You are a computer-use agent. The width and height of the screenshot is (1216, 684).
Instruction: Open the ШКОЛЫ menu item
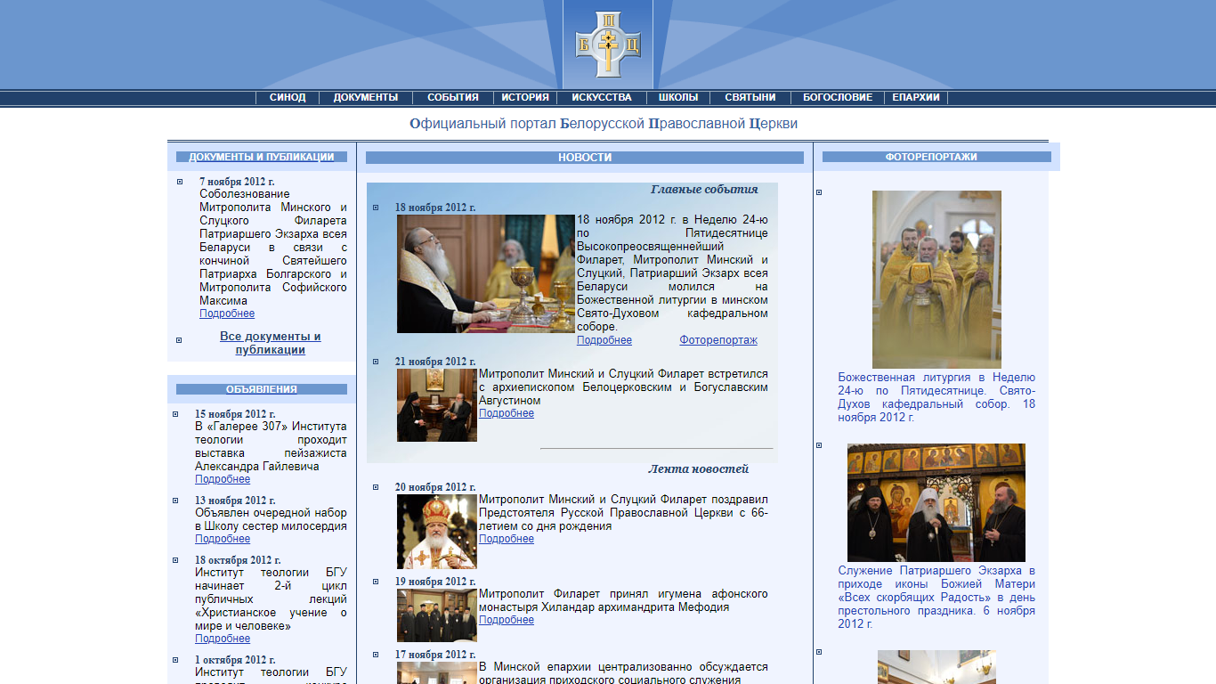tap(678, 98)
